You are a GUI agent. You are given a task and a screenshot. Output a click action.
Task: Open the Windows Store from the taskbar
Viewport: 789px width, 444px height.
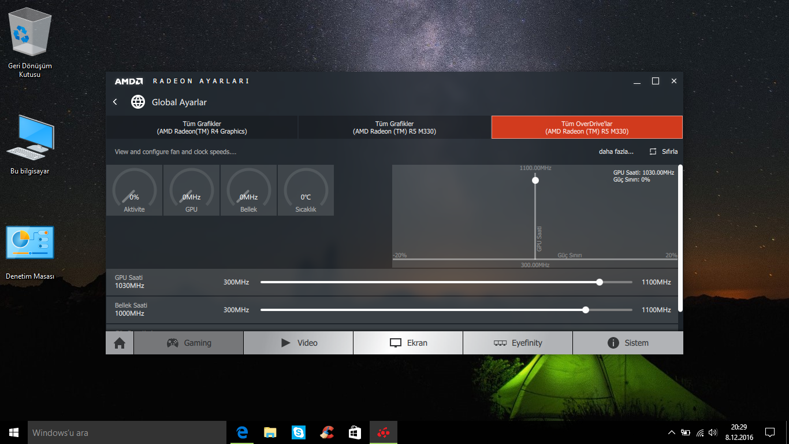355,432
